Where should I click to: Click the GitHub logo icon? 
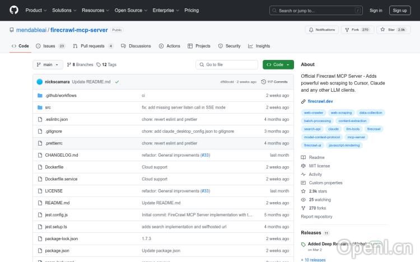point(13,10)
